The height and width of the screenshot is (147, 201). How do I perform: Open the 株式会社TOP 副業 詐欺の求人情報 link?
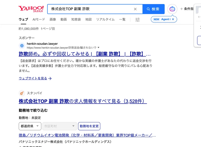click(83, 101)
